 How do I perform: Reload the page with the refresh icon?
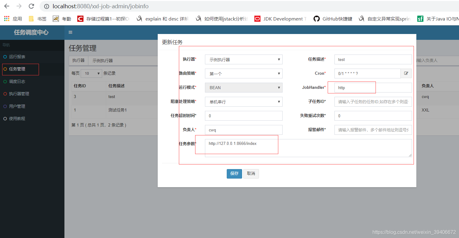pos(31,6)
